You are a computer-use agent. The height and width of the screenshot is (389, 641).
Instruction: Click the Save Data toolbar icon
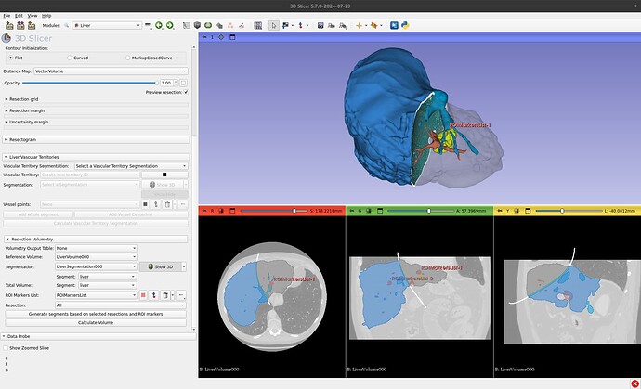click(32, 25)
